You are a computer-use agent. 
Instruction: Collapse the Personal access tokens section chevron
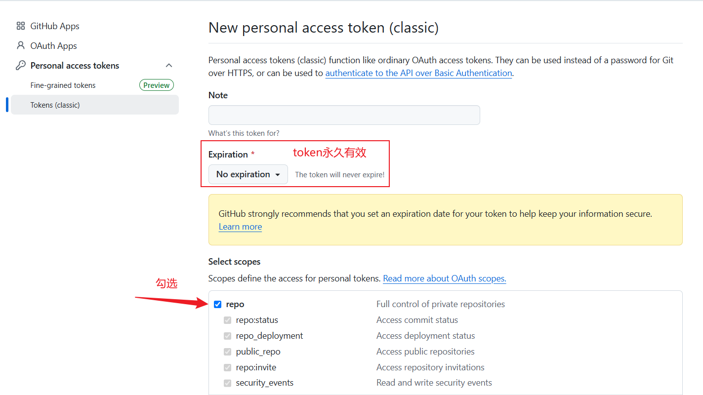(x=169, y=66)
